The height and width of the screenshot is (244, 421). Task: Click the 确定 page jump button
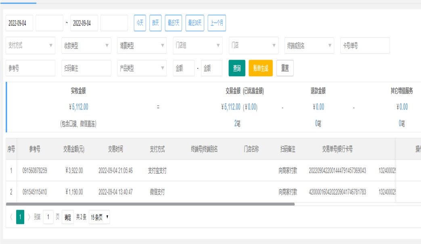(x=68, y=217)
